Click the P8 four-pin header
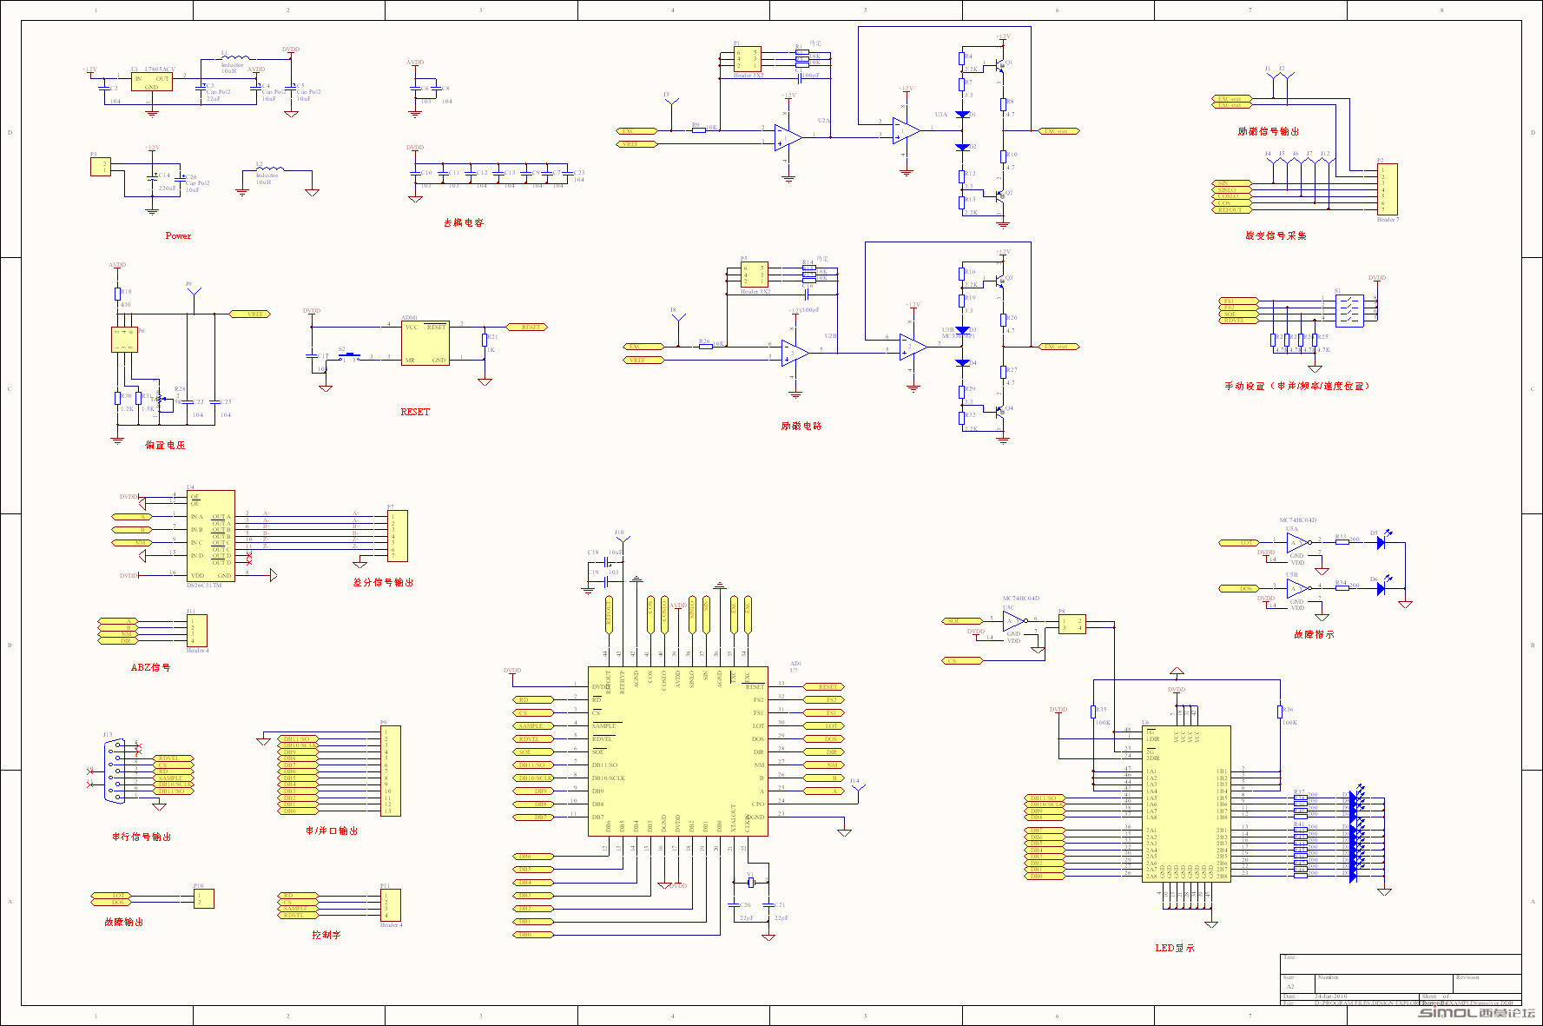The width and height of the screenshot is (1543, 1026). pos(1072,624)
